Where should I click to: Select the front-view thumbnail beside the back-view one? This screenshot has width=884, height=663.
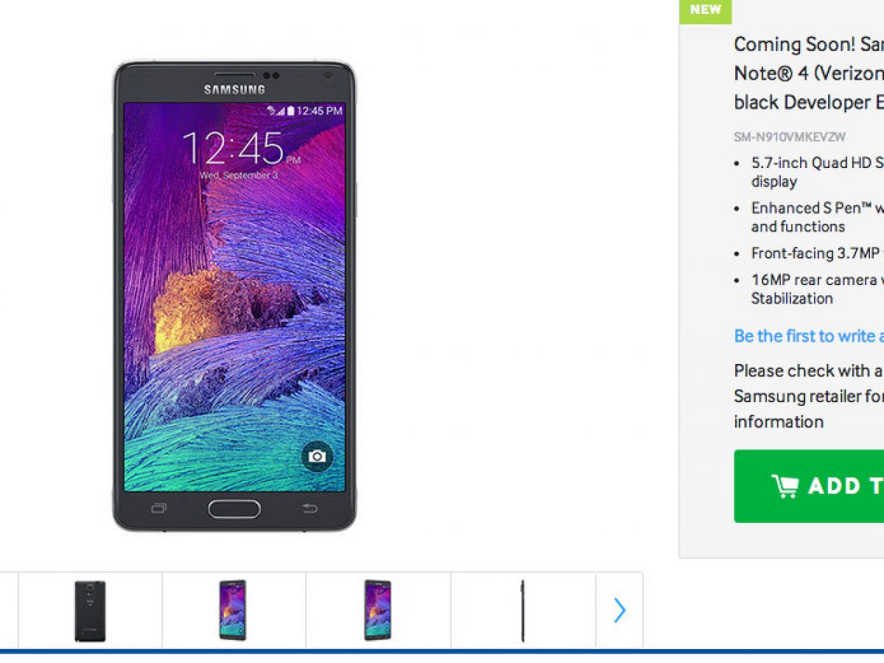coord(233,610)
